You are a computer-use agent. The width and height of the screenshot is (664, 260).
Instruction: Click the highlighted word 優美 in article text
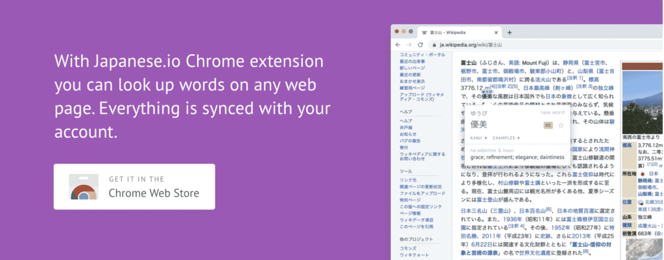click(x=487, y=96)
